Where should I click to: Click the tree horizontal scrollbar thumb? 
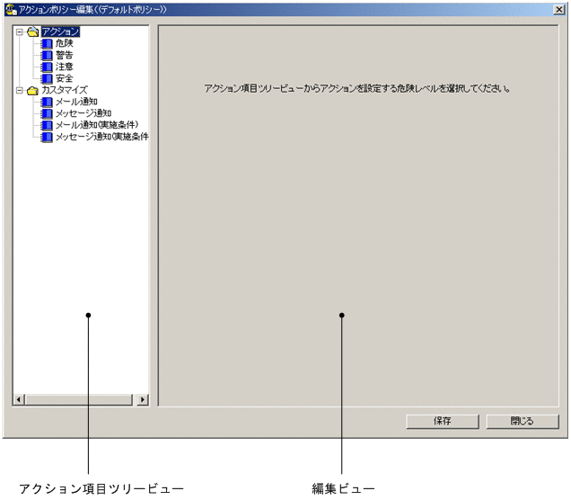[79, 399]
